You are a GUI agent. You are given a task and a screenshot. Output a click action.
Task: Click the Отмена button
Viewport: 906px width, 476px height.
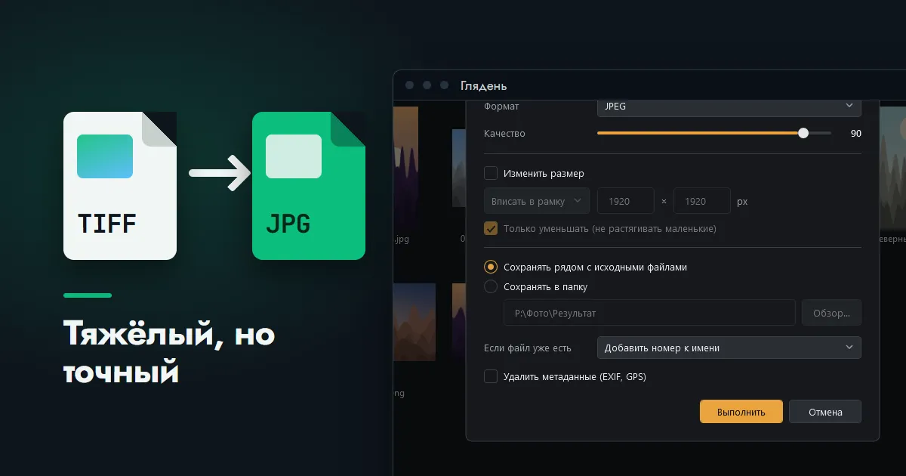[825, 412]
